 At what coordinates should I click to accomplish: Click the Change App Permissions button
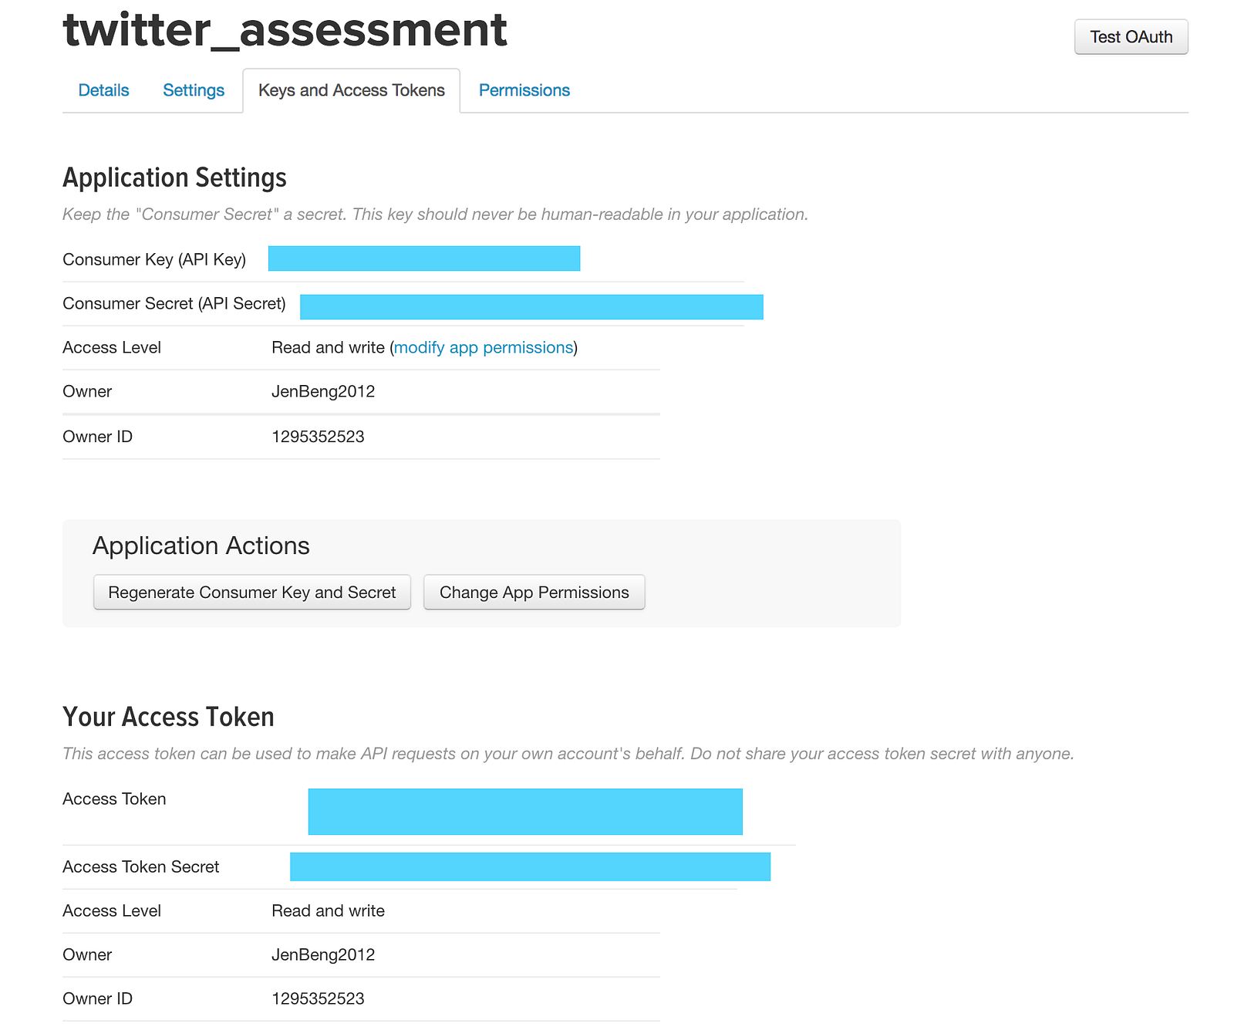[534, 593]
